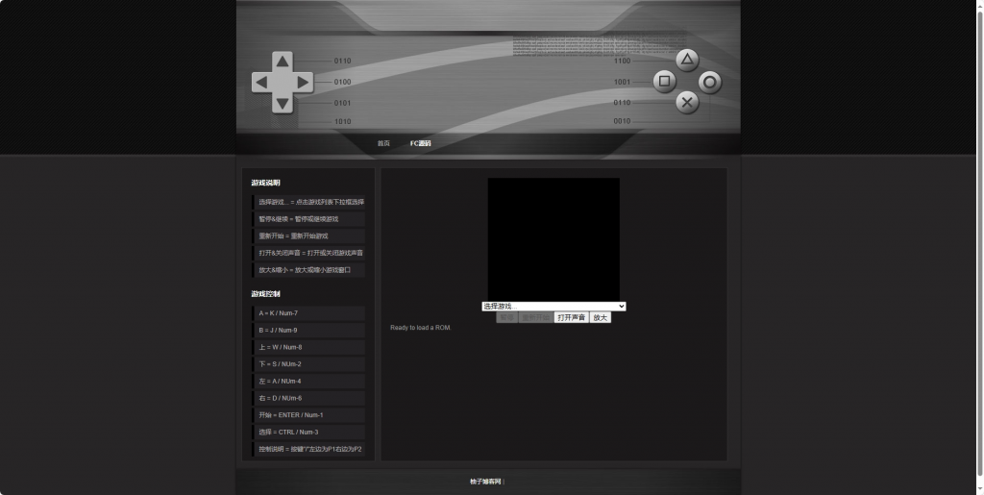
Task: Open the 柚子博客网 footer link
Action: [485, 482]
